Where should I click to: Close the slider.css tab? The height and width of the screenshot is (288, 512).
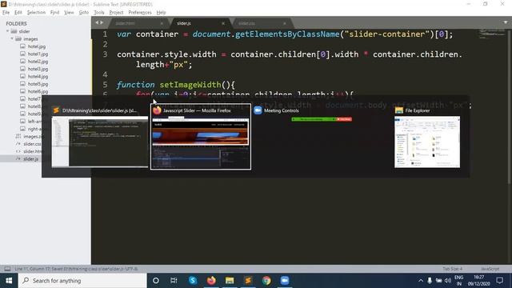(285, 23)
